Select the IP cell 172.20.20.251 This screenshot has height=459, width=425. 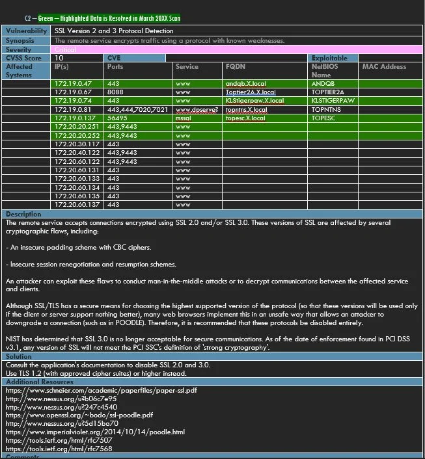point(77,127)
